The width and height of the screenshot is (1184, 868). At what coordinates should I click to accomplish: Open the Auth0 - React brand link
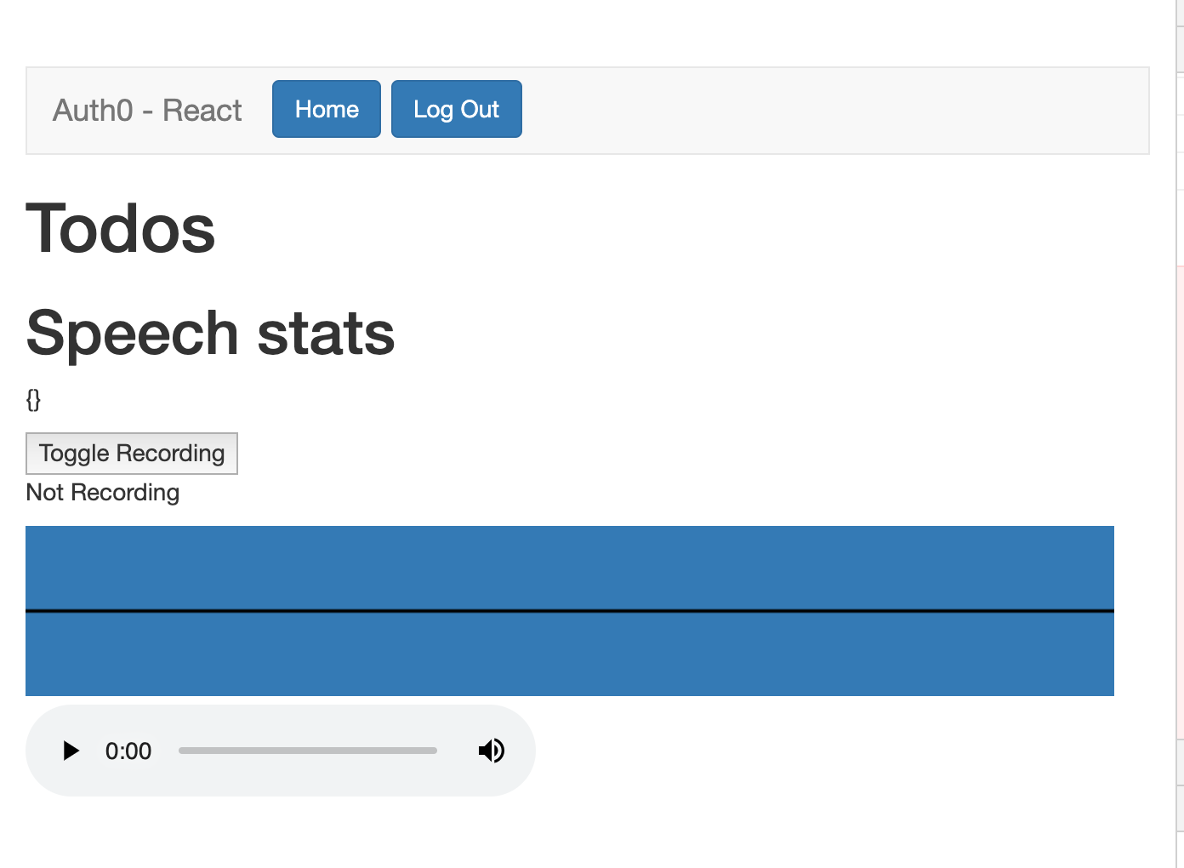point(147,111)
